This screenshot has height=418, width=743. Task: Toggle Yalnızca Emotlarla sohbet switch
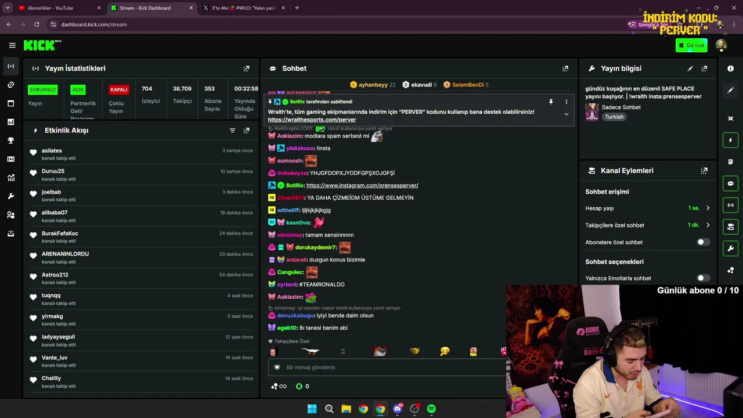[703, 278]
